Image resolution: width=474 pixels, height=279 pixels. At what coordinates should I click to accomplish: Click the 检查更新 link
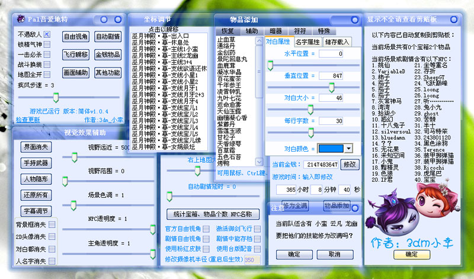click(x=28, y=120)
